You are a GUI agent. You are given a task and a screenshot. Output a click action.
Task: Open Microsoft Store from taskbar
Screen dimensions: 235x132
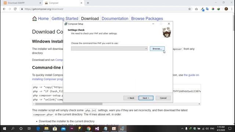55,129
